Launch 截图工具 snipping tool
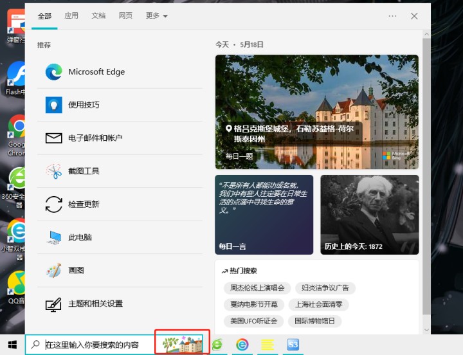Screen dimensions: 463x355 (x=84, y=171)
